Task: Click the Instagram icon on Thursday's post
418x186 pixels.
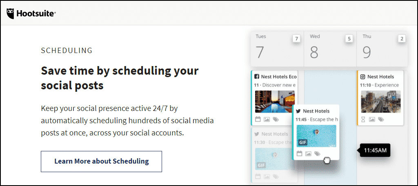Action: point(362,77)
